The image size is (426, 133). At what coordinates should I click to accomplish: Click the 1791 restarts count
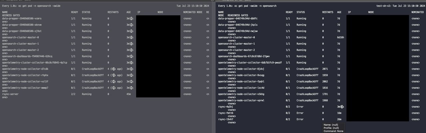pos(325,94)
